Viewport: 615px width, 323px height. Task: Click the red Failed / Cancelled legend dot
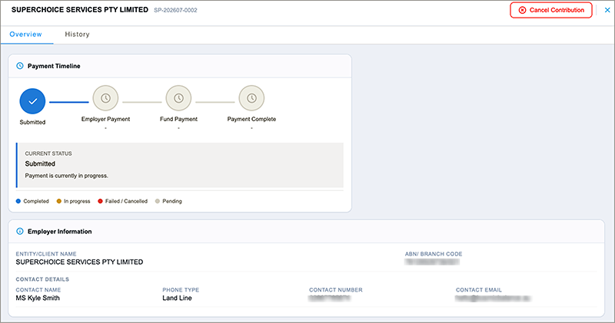[x=100, y=201]
